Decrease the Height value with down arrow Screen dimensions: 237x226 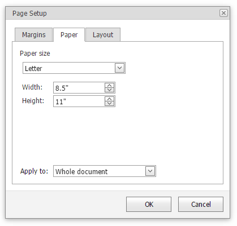pyautogui.click(x=110, y=104)
